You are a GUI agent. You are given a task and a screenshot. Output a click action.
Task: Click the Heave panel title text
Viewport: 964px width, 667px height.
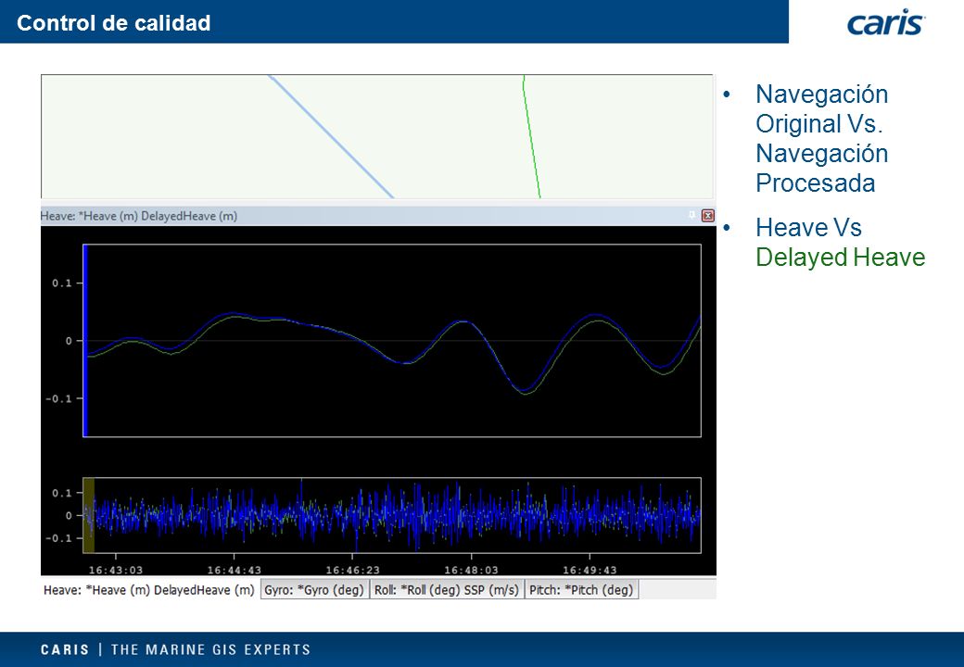point(139,216)
